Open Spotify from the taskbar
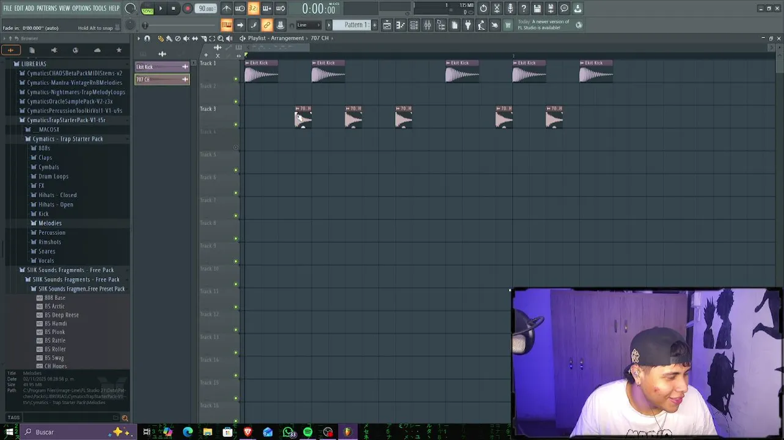This screenshot has height=440, width=784. [308, 432]
